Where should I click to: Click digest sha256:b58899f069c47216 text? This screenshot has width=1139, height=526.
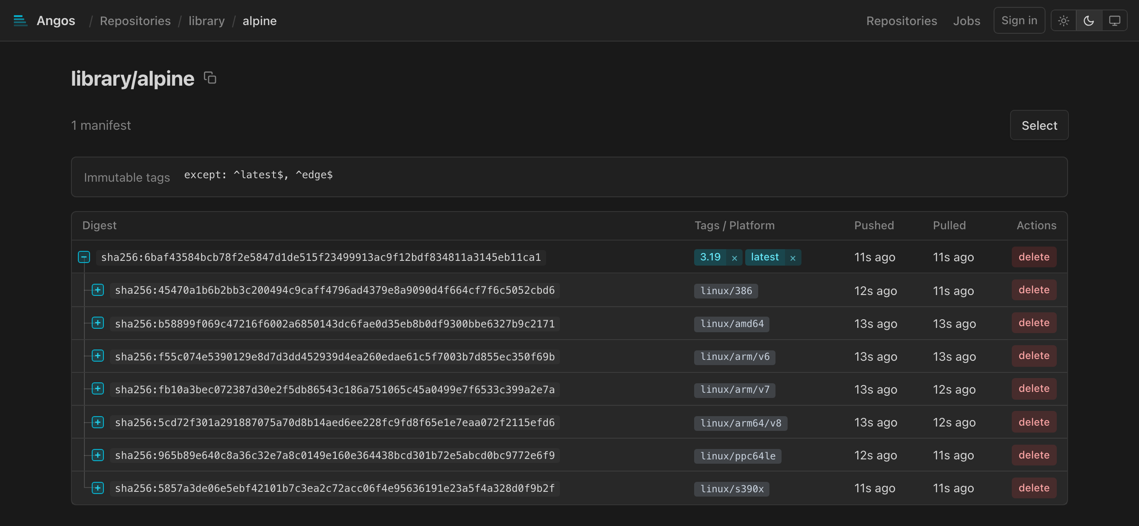(335, 324)
